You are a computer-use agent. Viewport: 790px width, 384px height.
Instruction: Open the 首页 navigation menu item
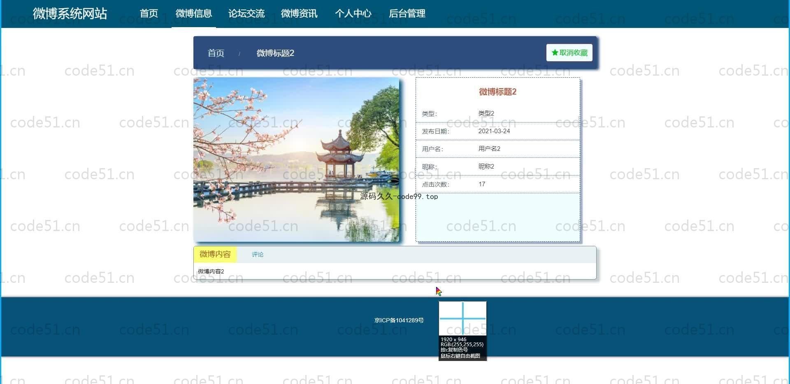click(149, 14)
